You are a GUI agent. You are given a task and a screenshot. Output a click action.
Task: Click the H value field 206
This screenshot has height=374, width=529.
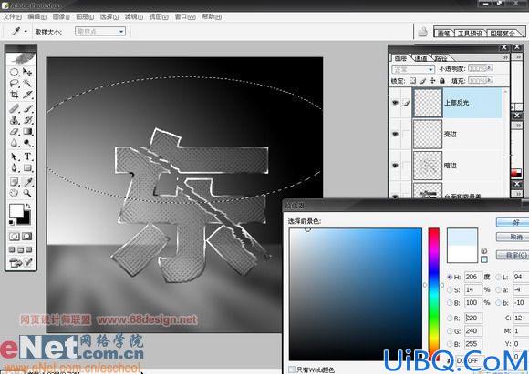pyautogui.click(x=473, y=277)
